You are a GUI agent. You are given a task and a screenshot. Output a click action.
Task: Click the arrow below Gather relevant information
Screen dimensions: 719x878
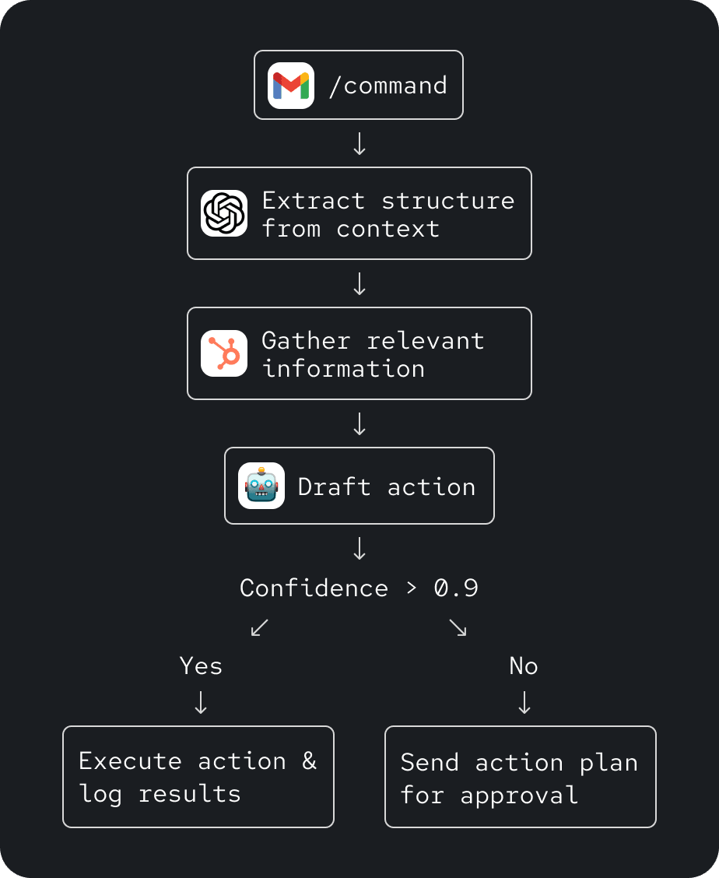(359, 423)
